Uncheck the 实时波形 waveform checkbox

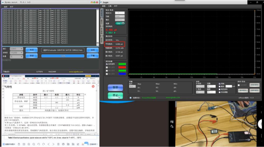[x=107, y=64]
